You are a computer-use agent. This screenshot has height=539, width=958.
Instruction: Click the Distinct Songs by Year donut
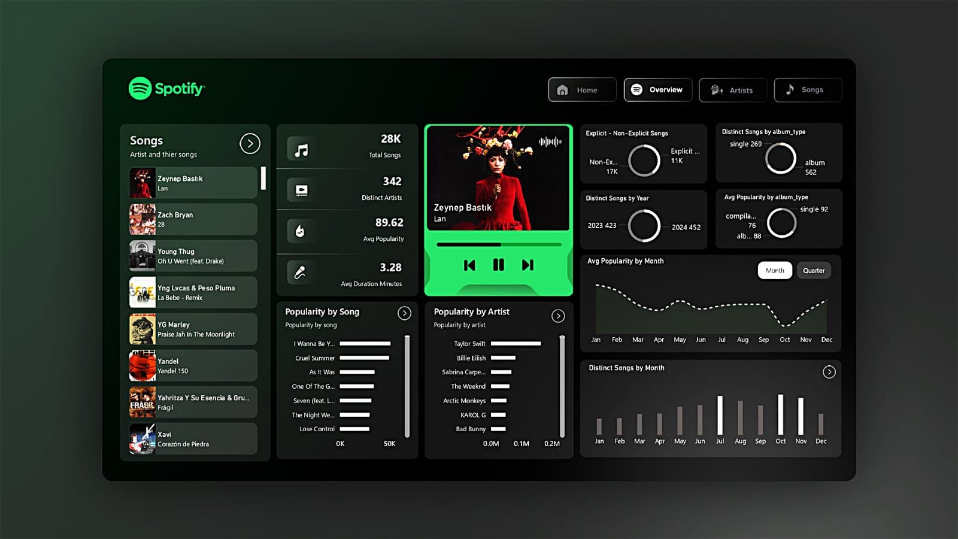644,226
